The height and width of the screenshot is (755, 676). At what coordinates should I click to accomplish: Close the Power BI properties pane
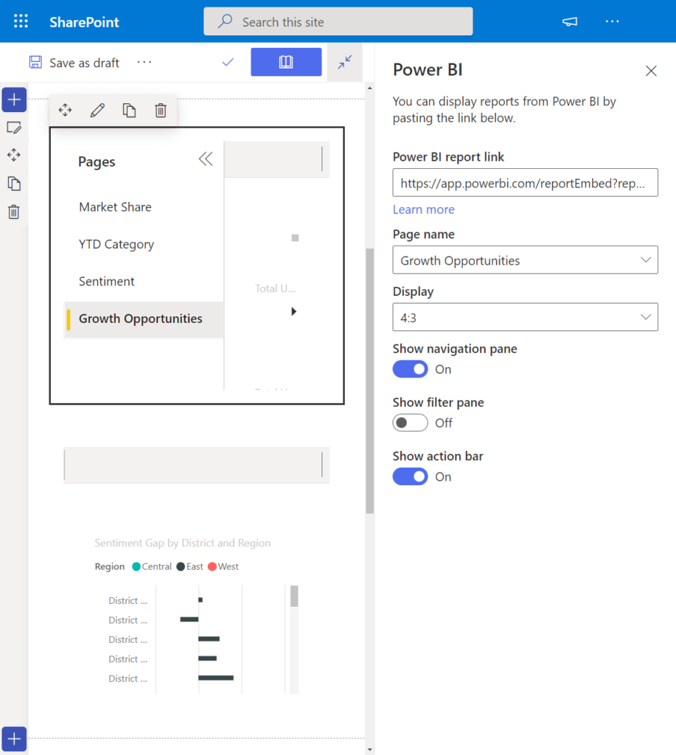coord(651,71)
